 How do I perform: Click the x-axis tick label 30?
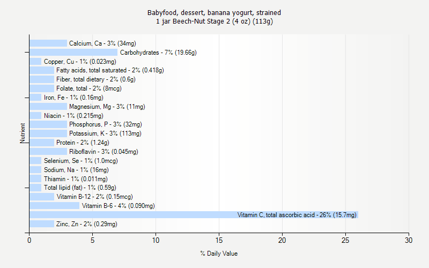click(x=409, y=241)
